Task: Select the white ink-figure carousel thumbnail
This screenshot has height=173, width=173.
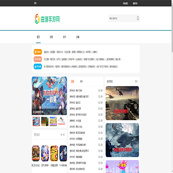Action: pos(62,121)
